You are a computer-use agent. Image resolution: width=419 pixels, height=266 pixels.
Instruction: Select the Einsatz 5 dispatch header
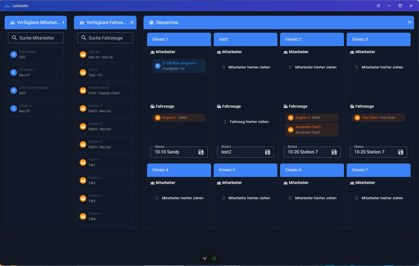(x=245, y=170)
